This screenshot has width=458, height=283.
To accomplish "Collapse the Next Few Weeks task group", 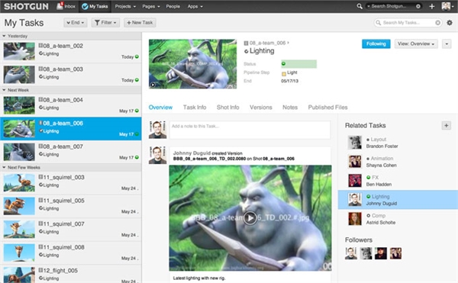I will point(4,167).
